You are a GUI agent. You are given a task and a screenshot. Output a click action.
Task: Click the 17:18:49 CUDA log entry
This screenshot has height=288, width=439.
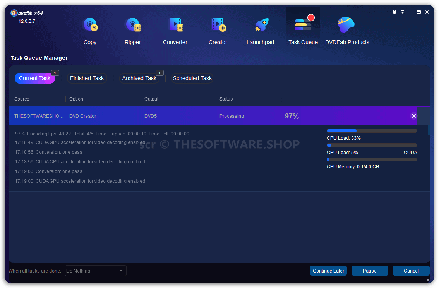coord(80,142)
